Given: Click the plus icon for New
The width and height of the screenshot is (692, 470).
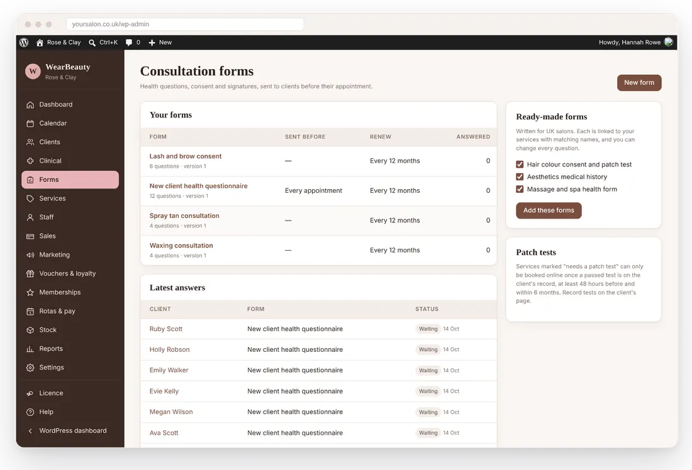Looking at the screenshot, I should click(152, 42).
